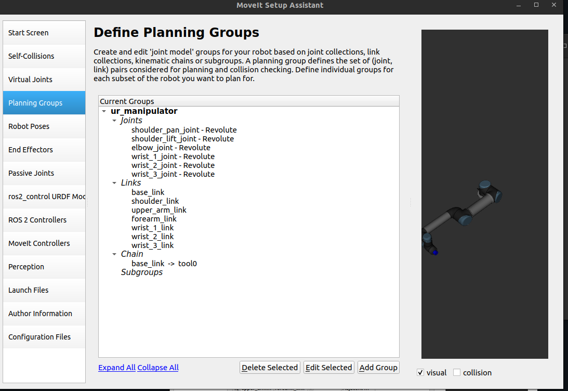Open the Start Screen tab
Viewport: 568px width, 391px height.
click(x=44, y=33)
